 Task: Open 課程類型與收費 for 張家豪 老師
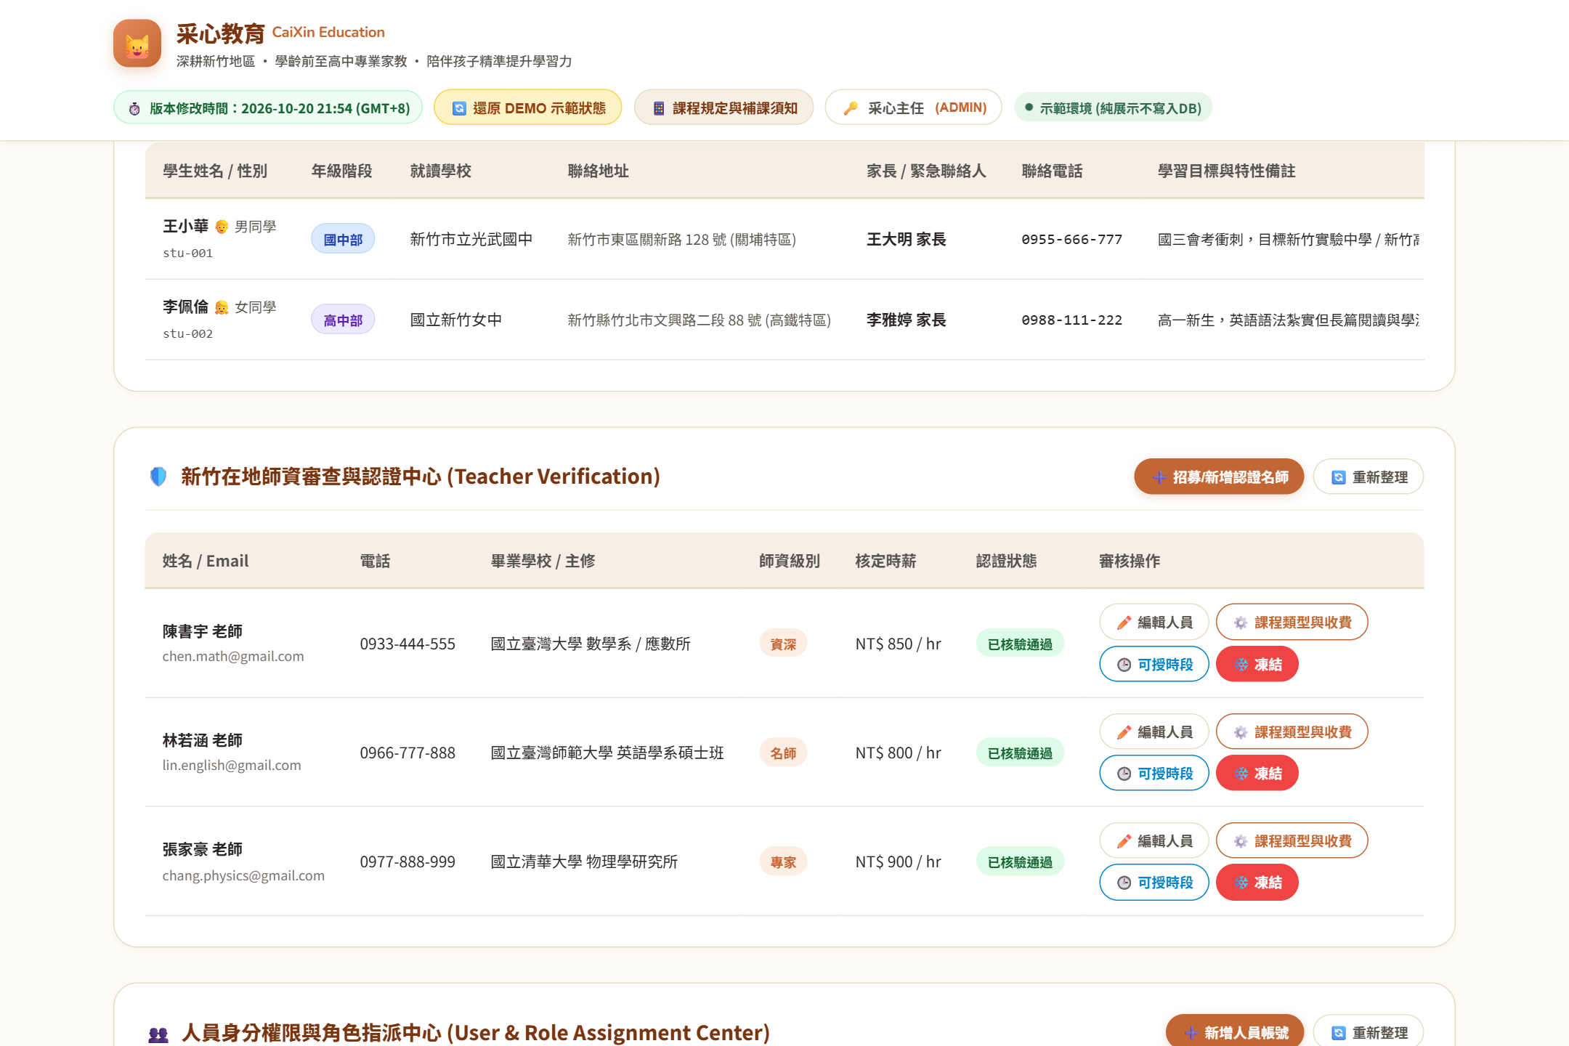1292,840
